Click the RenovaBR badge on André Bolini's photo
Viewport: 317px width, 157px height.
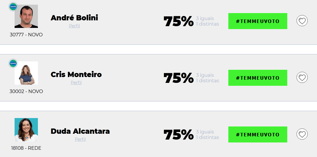coord(13,7)
